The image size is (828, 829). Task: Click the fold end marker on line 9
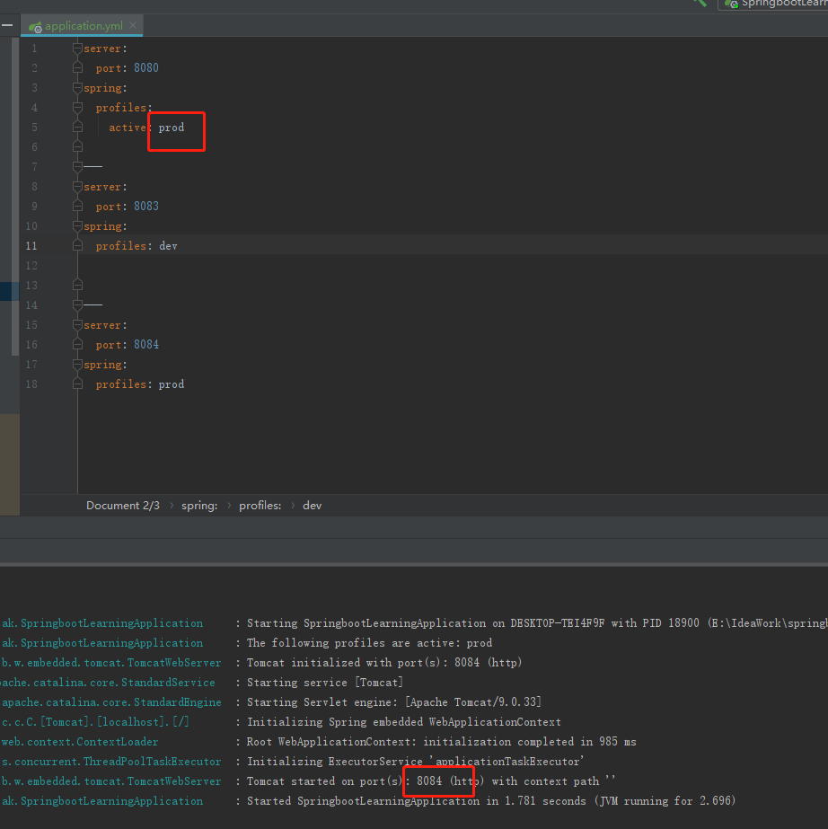click(78, 207)
